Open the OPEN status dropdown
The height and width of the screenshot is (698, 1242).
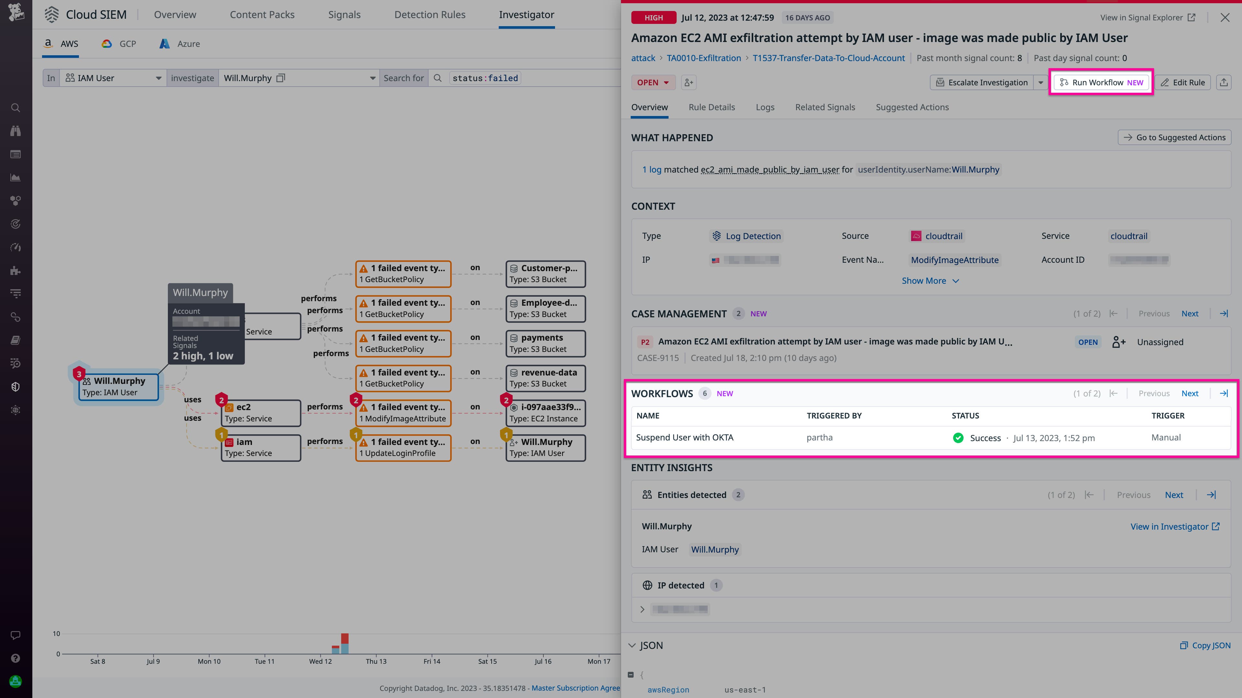point(653,82)
